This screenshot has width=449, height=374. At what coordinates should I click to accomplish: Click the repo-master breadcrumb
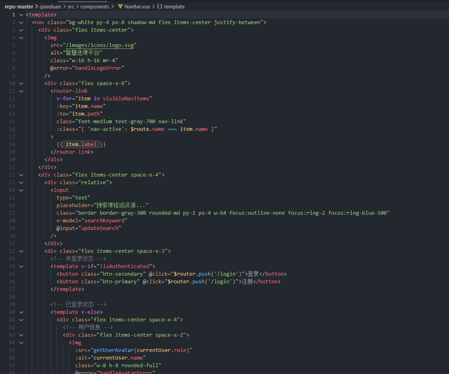pos(19,6)
